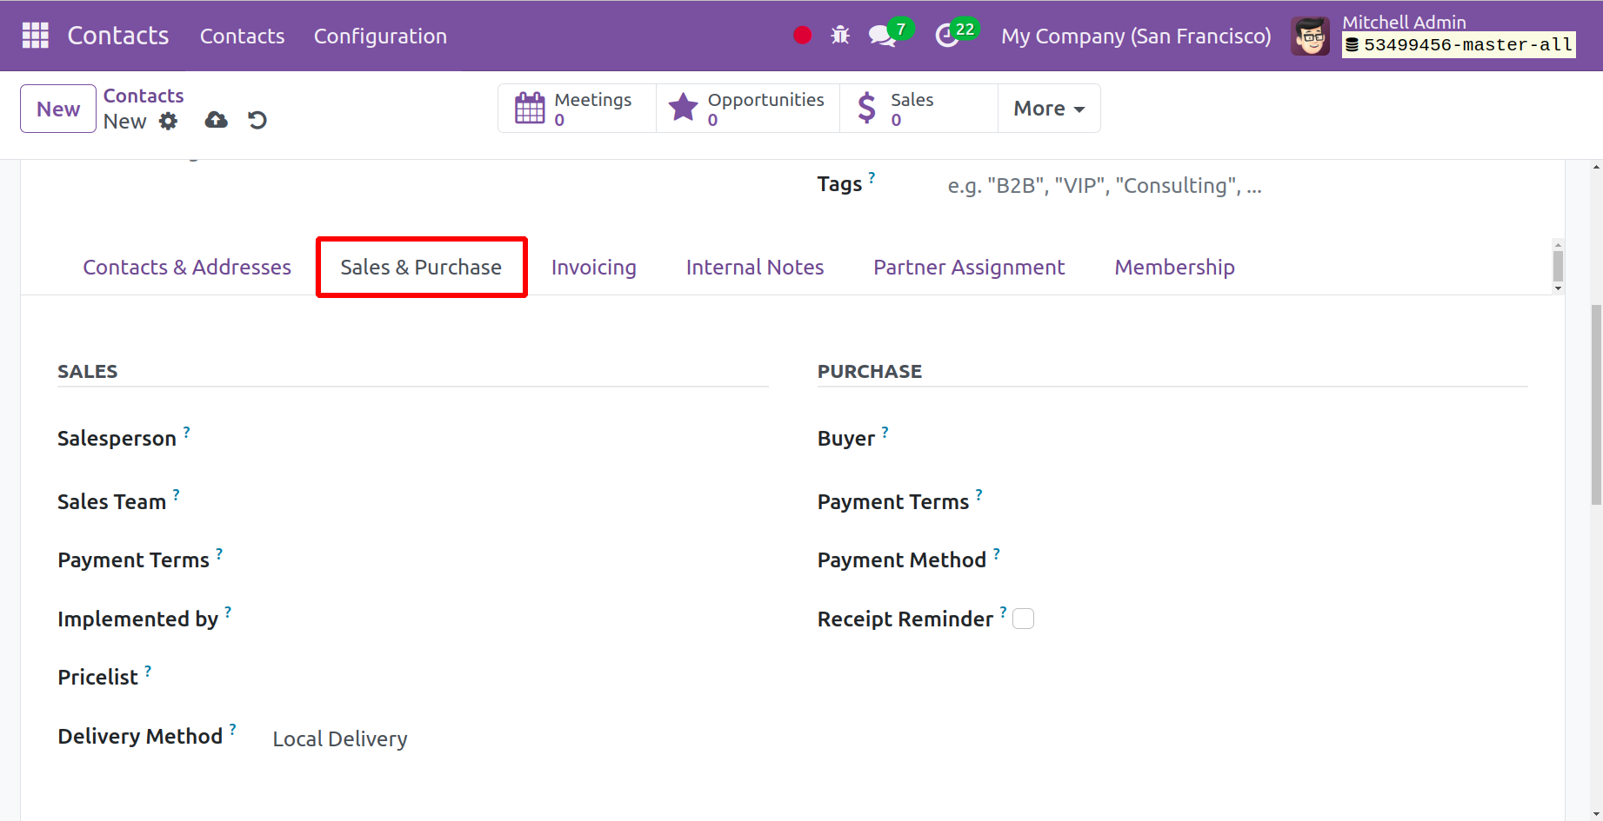Viewport: 1603px width, 821px height.
Task: Click the red recording indicator icon
Action: 802,36
